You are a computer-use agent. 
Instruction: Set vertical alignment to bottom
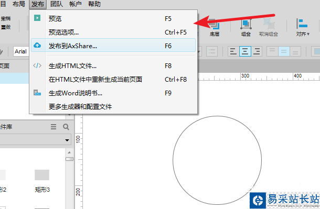[295, 51]
